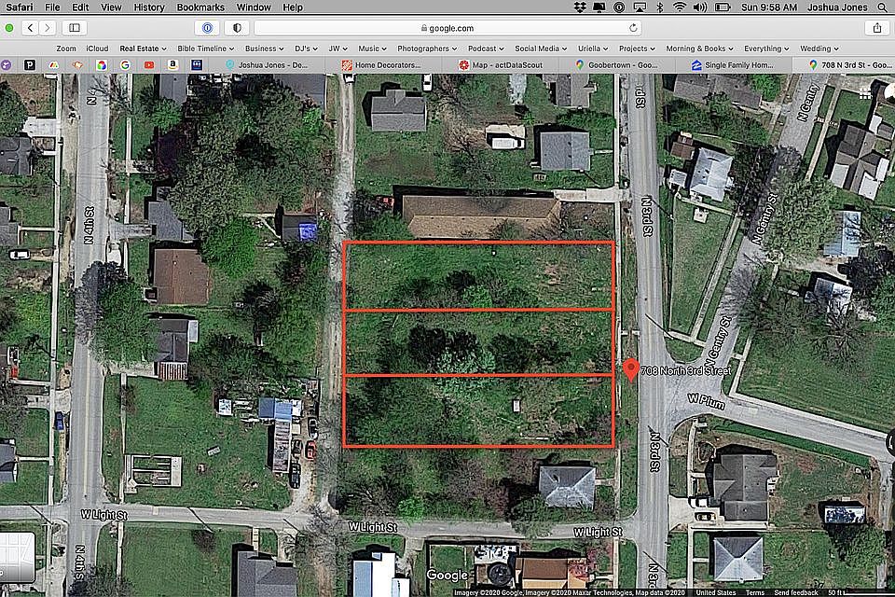Open the Dropbox menu bar icon
895x597 pixels.
pyautogui.click(x=580, y=7)
